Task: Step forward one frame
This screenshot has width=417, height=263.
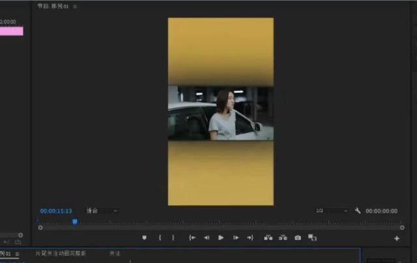Action: click(236, 238)
